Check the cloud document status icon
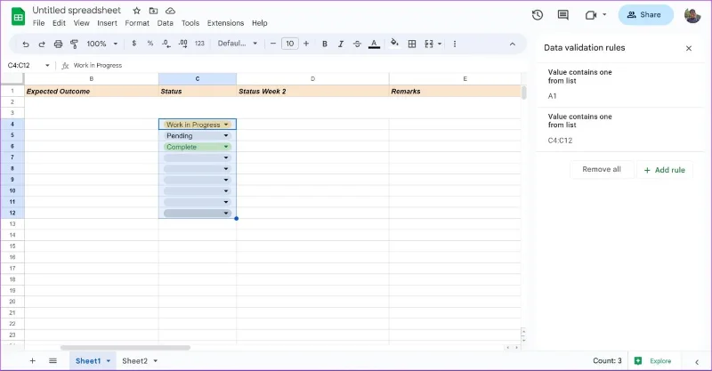 point(170,11)
